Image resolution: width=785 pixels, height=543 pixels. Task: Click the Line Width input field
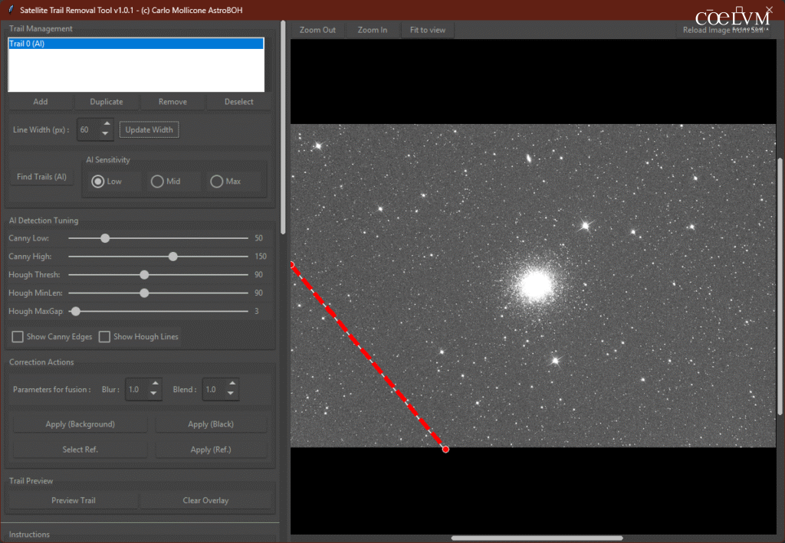87,129
